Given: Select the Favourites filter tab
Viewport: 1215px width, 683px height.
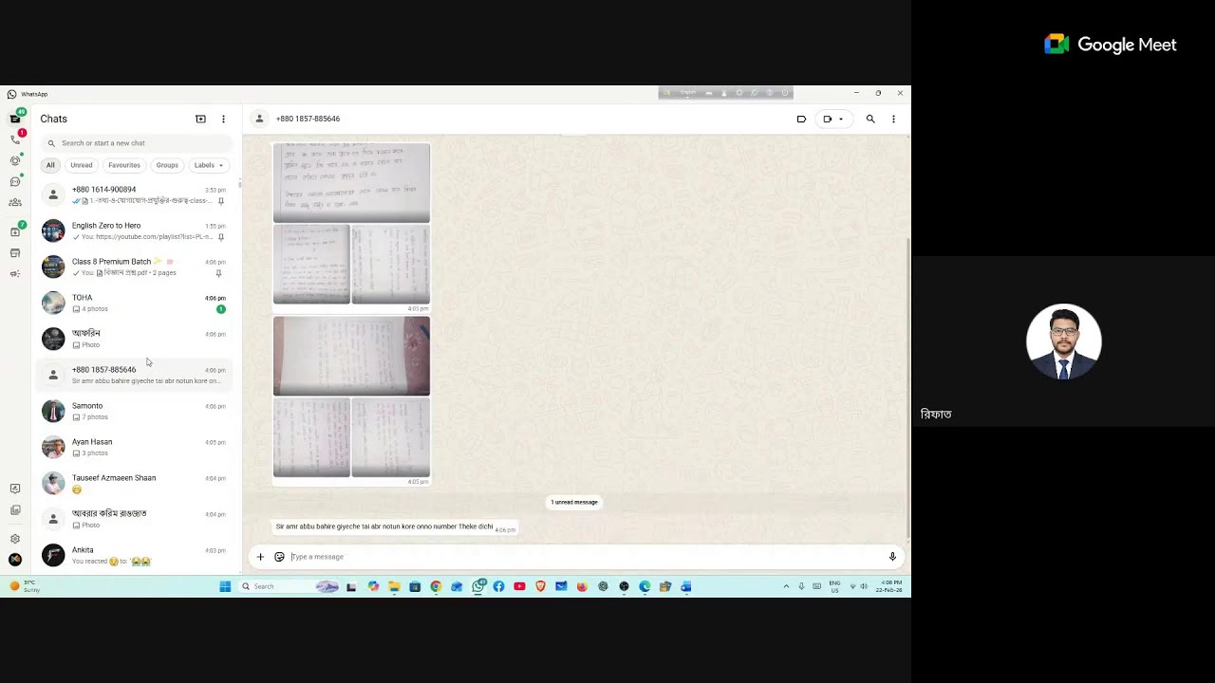Looking at the screenshot, I should tap(124, 165).
